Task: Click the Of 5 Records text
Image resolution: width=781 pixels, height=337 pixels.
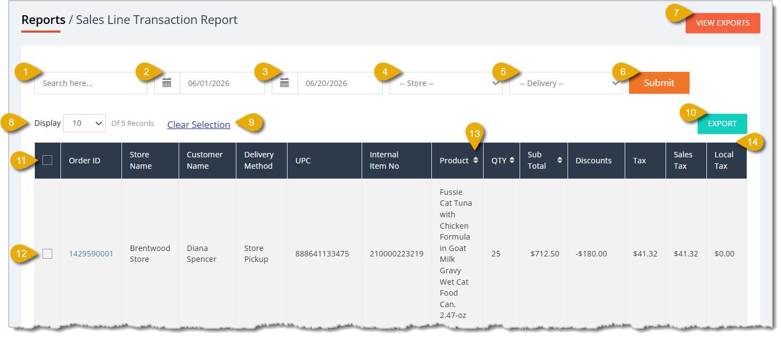Action: click(132, 123)
